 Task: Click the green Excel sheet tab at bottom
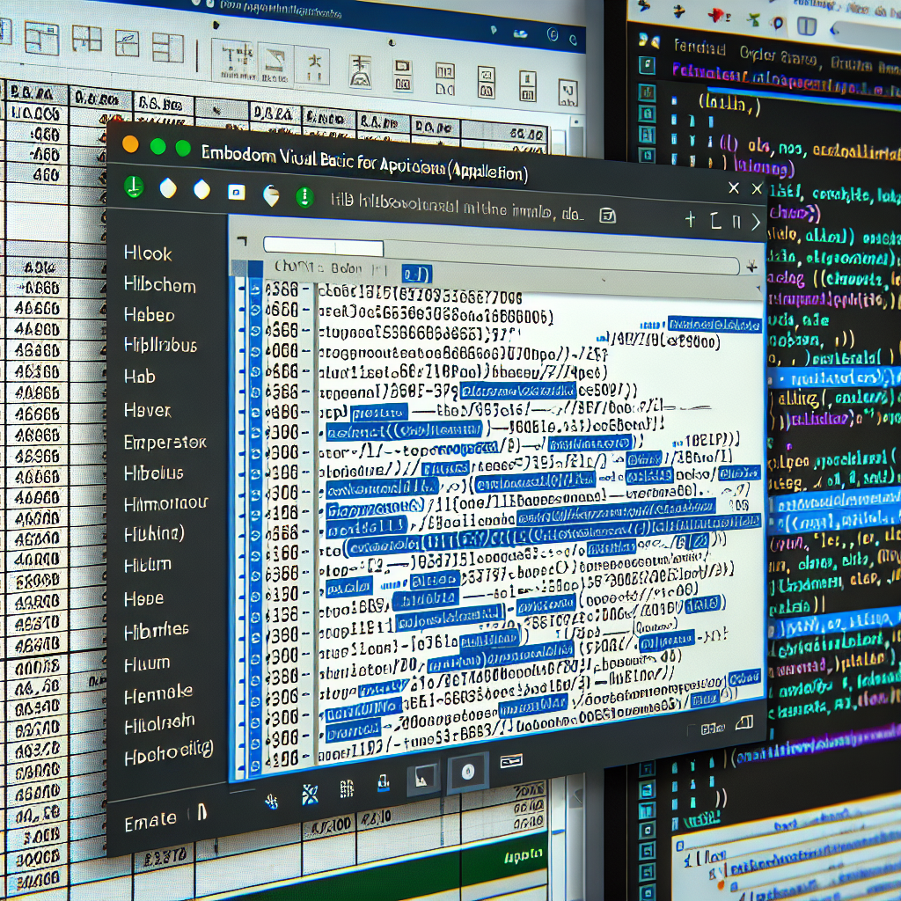[x=510, y=858]
